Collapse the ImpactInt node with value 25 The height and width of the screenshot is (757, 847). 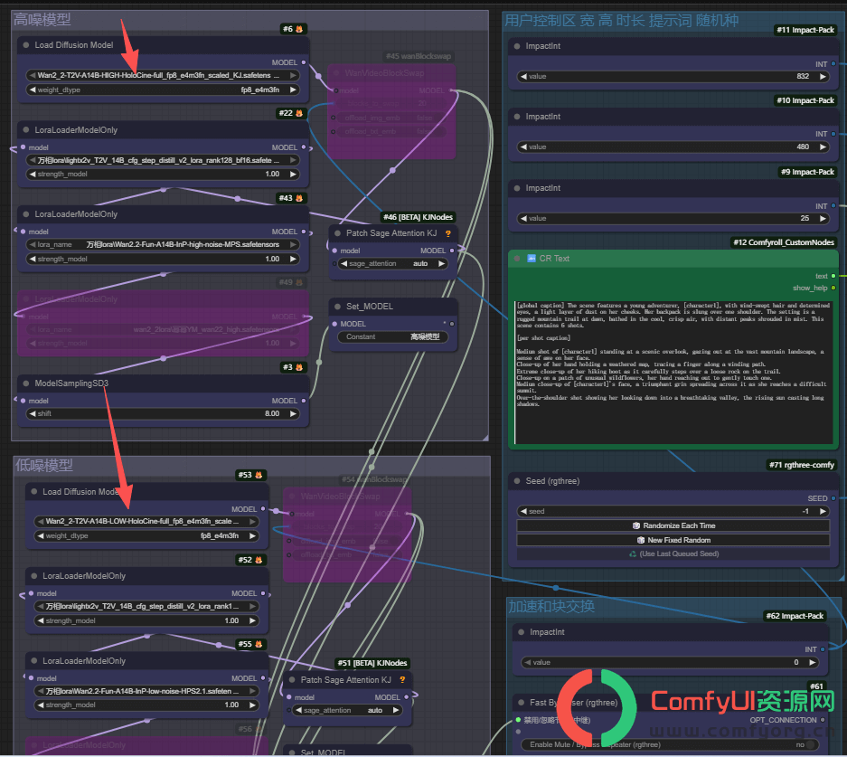[x=517, y=188]
